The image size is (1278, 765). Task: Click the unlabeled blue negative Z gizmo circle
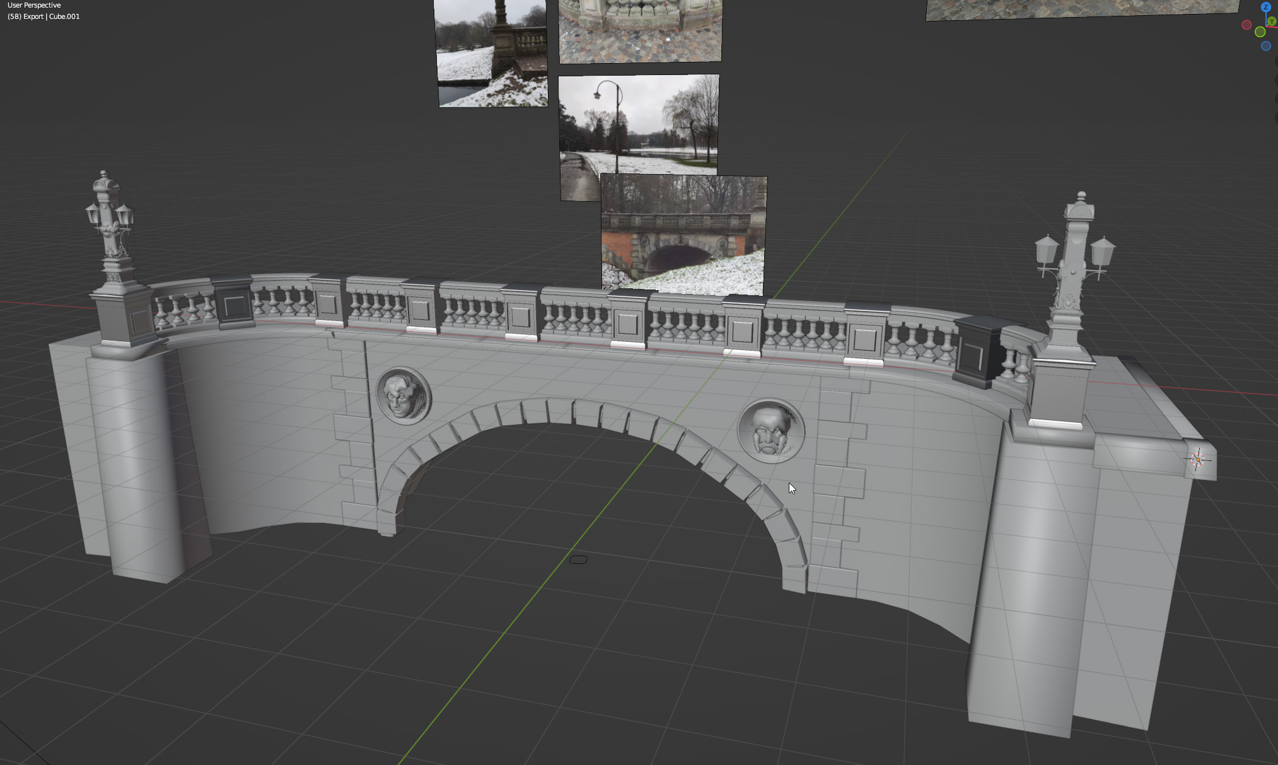click(1265, 46)
